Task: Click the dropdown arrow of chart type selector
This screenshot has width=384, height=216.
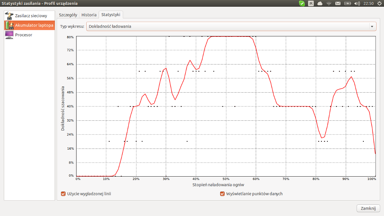Action: [x=372, y=27]
